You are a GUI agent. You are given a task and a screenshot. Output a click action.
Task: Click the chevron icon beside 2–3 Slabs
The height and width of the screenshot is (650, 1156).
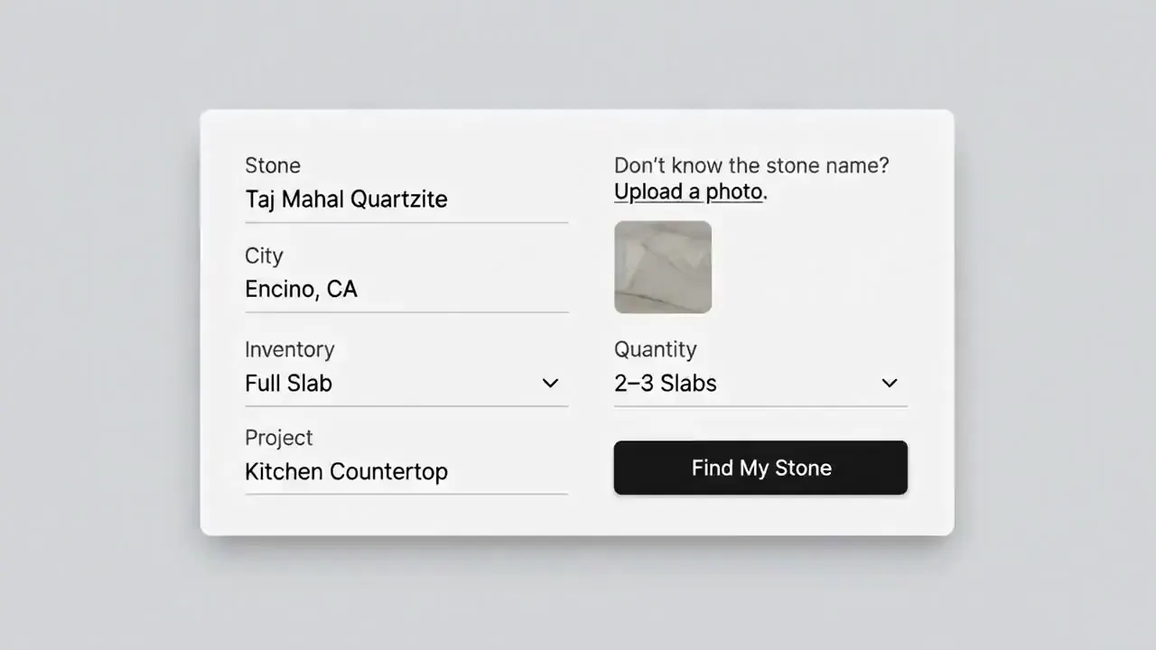click(x=890, y=383)
